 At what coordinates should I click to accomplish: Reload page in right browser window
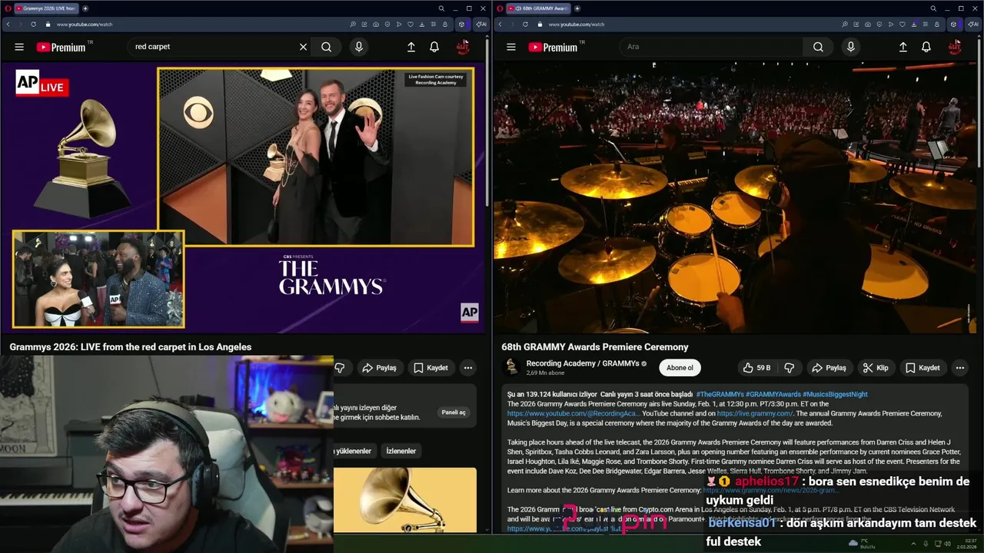[525, 24]
